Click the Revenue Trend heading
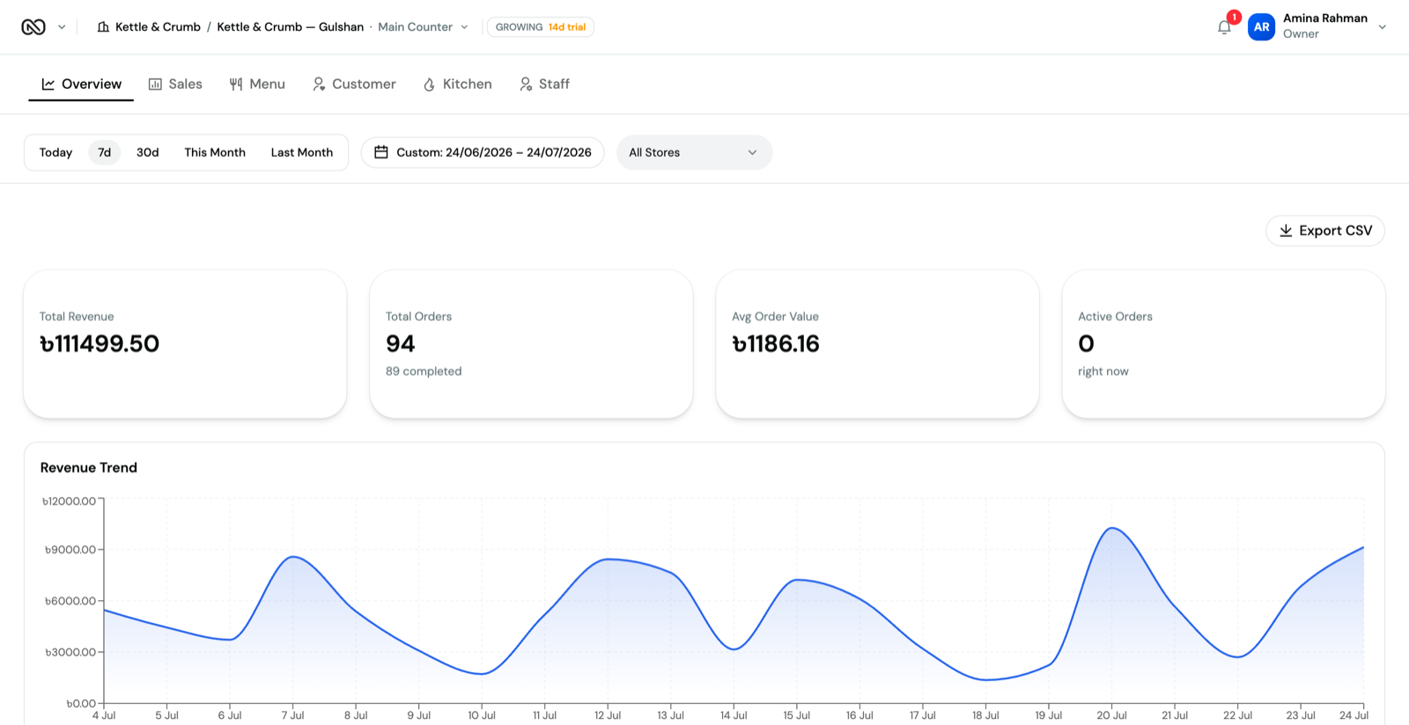The height and width of the screenshot is (725, 1409). point(89,467)
